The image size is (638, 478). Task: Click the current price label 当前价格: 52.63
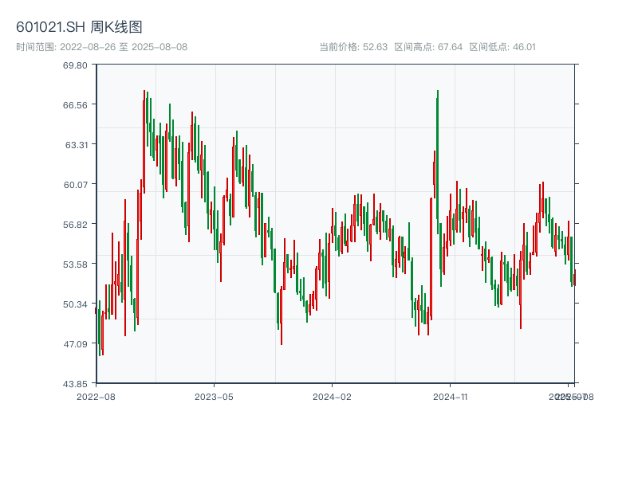353,47
